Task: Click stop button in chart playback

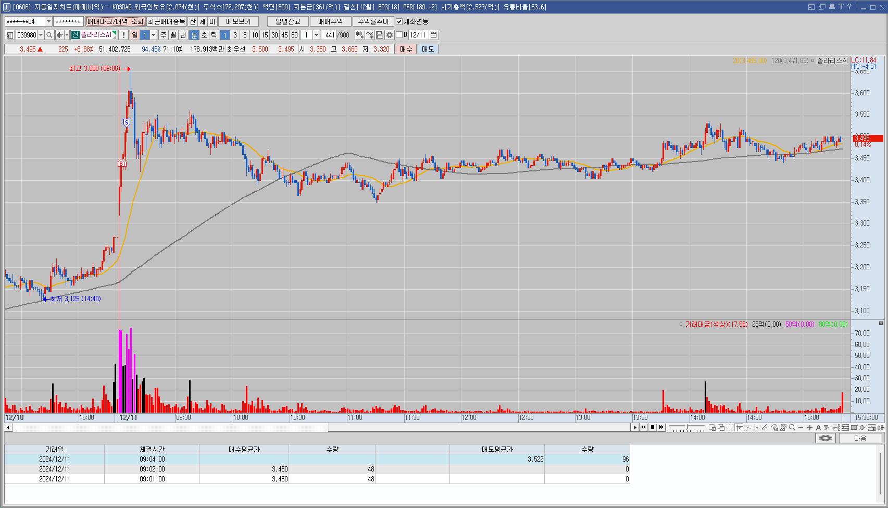Action: (653, 427)
